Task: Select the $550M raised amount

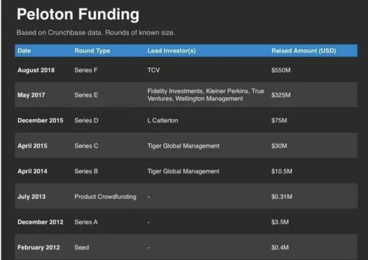Action: (x=281, y=70)
